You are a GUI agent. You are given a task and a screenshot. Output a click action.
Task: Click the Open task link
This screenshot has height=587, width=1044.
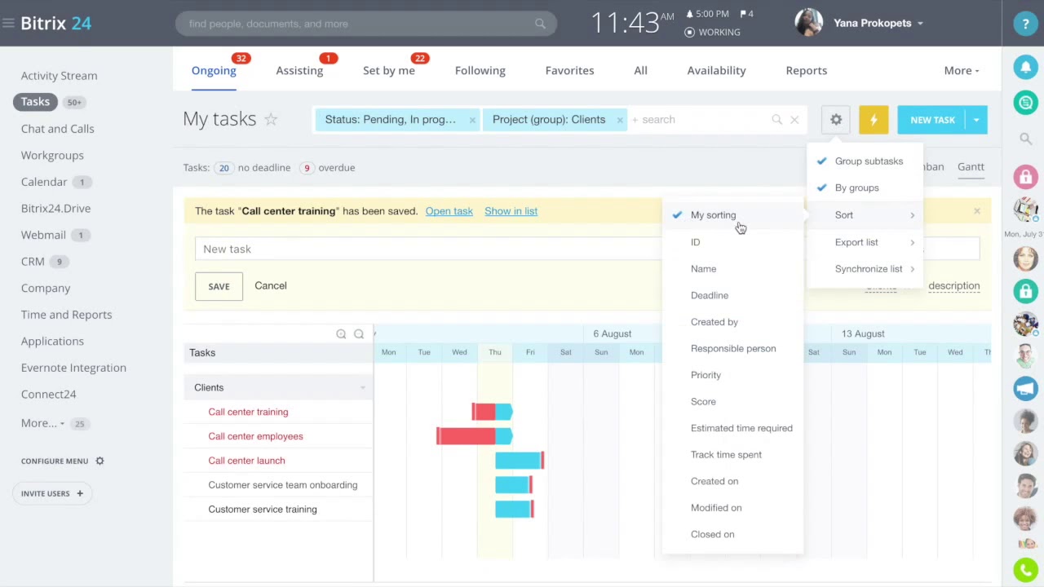click(x=449, y=211)
